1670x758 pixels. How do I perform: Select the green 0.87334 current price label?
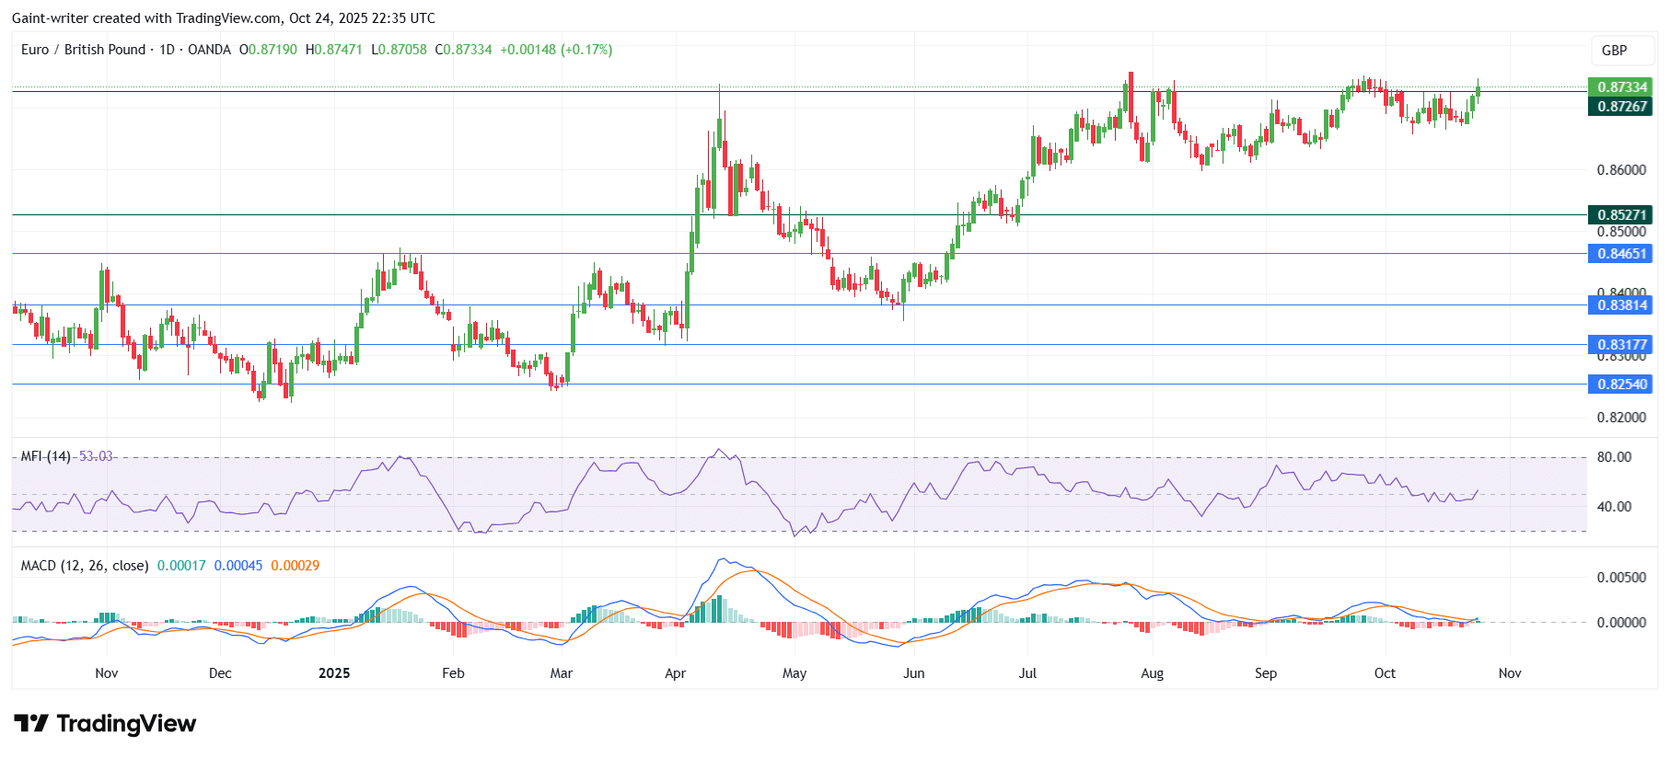tap(1620, 87)
